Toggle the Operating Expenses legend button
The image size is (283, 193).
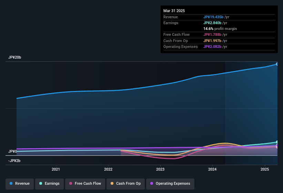[x=170, y=184]
